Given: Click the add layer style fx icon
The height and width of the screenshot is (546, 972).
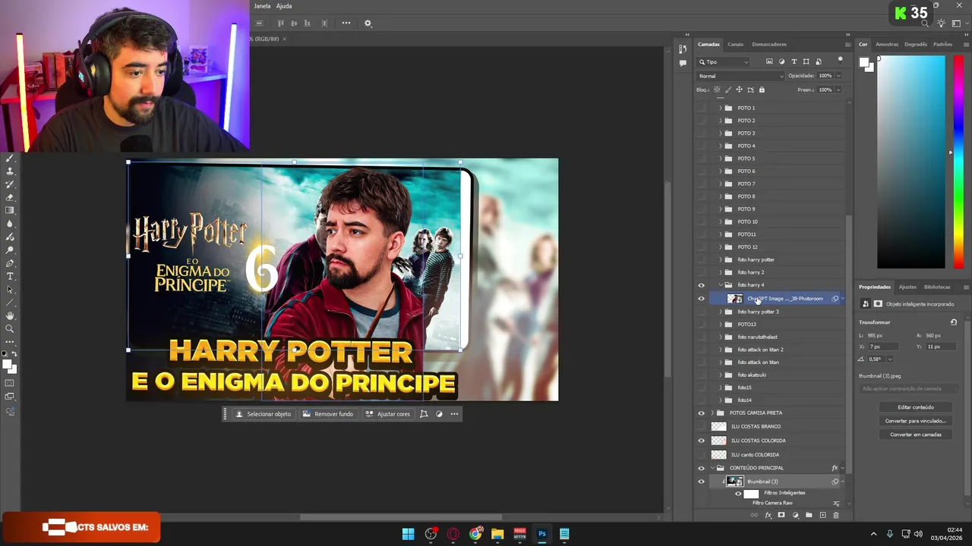Looking at the screenshot, I should [x=768, y=516].
